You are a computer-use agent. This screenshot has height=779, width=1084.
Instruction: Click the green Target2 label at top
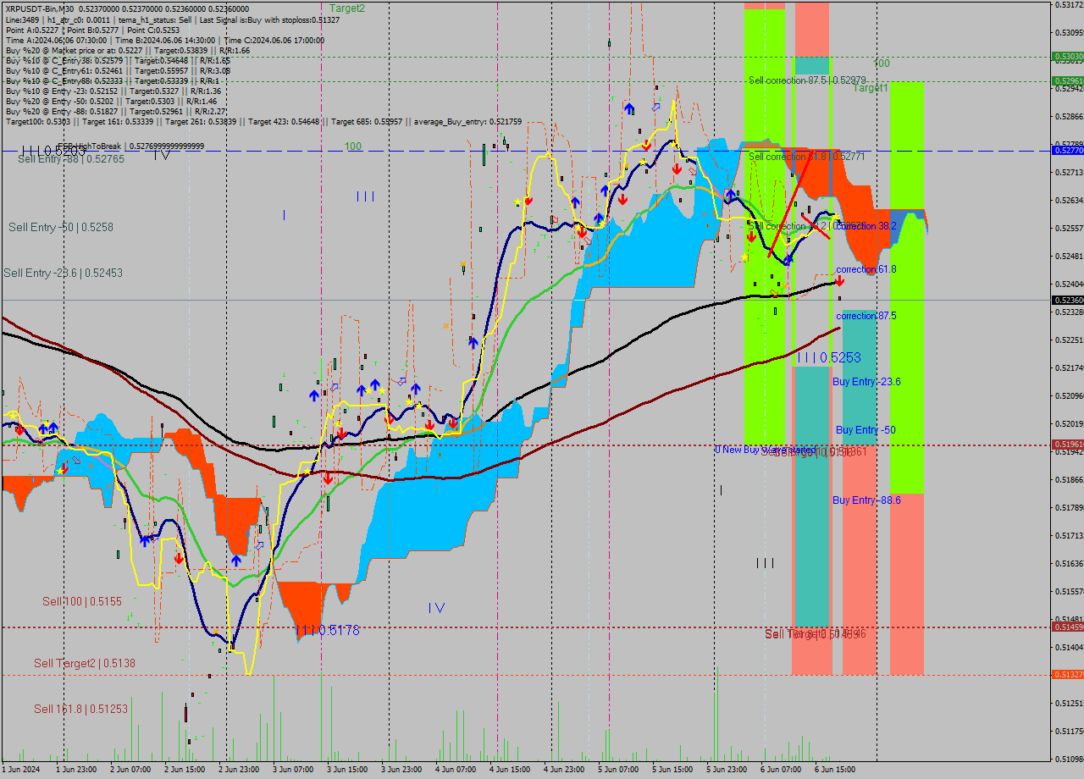[347, 8]
